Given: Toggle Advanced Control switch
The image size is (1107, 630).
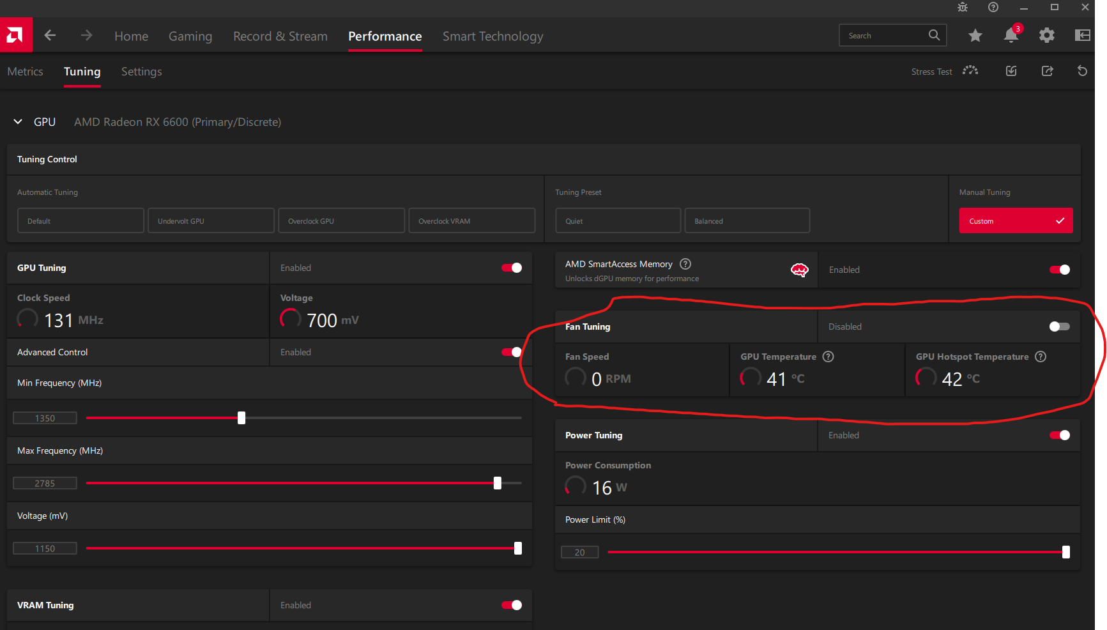Looking at the screenshot, I should pyautogui.click(x=512, y=352).
